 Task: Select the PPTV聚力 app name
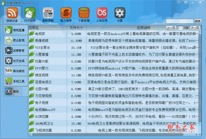coord(42,68)
